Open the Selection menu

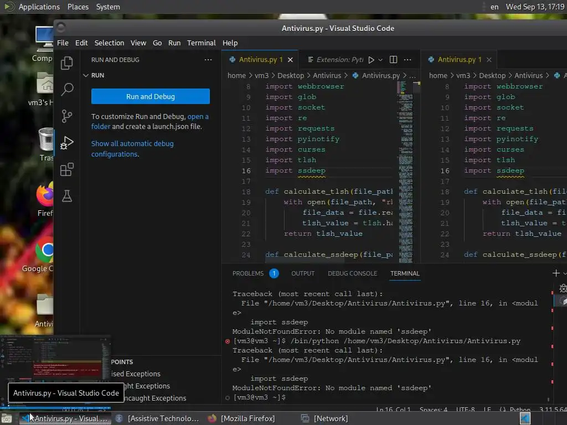tap(109, 43)
